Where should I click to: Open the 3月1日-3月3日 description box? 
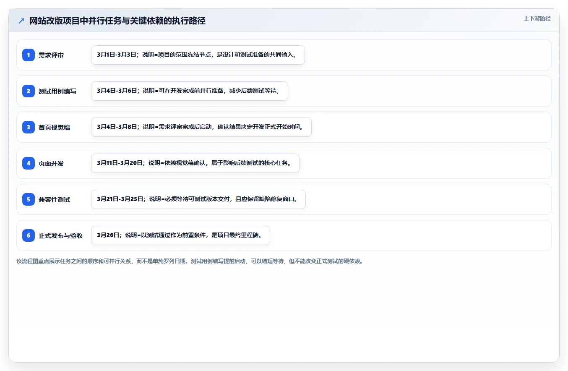pyautogui.click(x=198, y=55)
